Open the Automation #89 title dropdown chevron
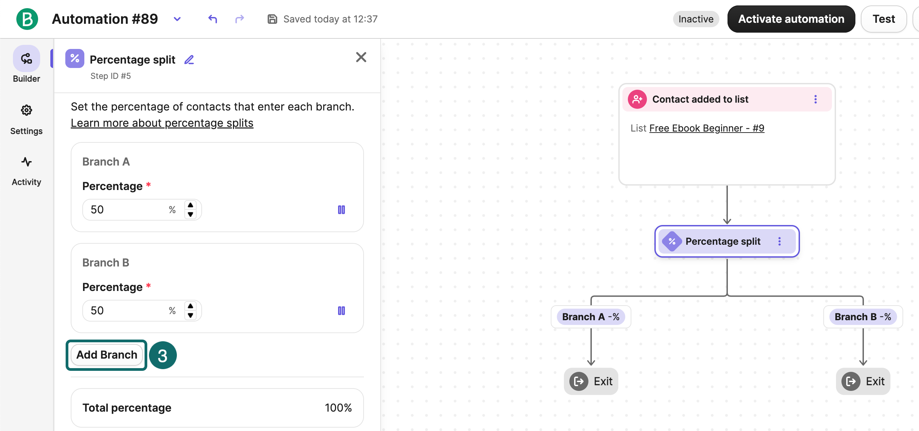 [177, 19]
